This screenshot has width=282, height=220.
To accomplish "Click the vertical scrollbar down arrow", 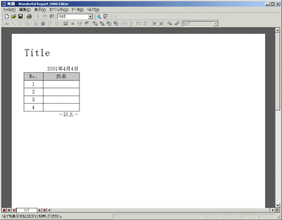I will 278,206.
